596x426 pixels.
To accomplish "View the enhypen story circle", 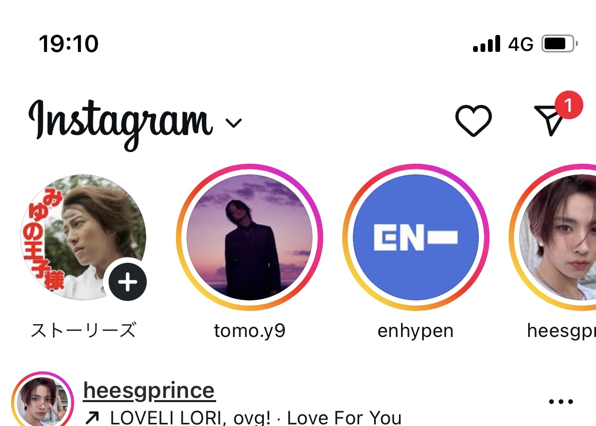I will [415, 237].
